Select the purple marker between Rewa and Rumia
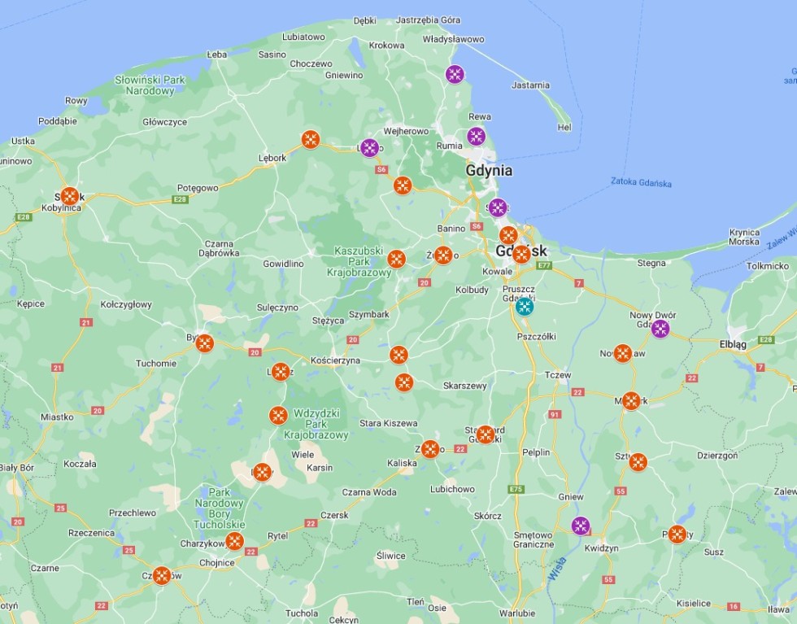The width and height of the screenshot is (797, 624). (x=477, y=137)
